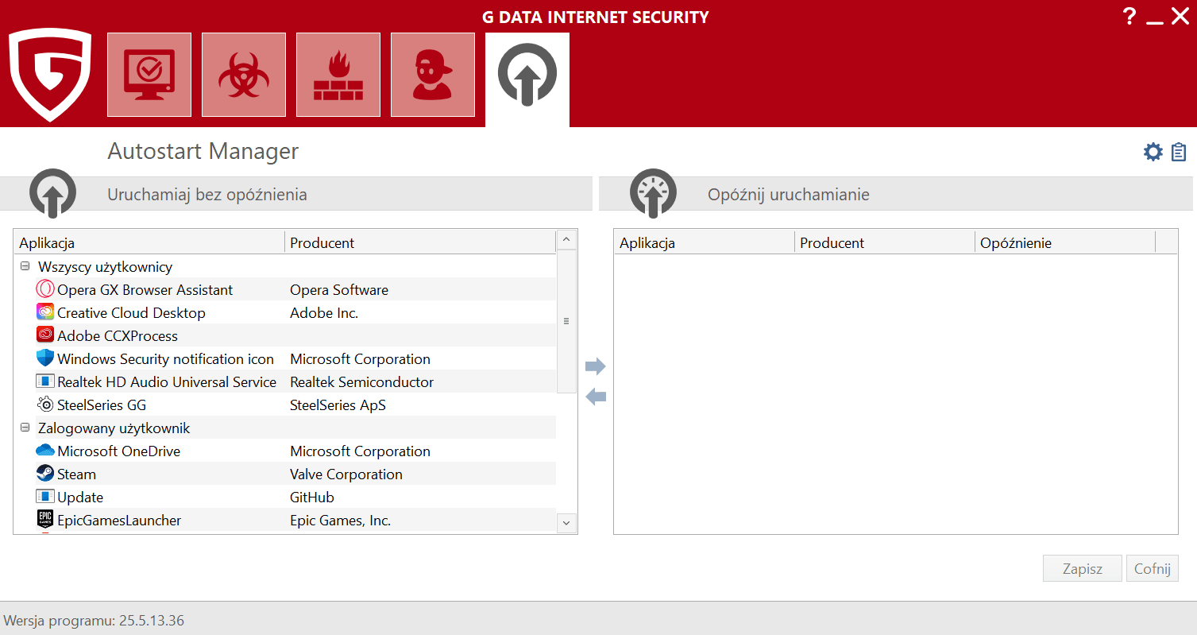Screen dimensions: 1197x635
Task: Open settings via the gear icon
Action: click(1153, 152)
